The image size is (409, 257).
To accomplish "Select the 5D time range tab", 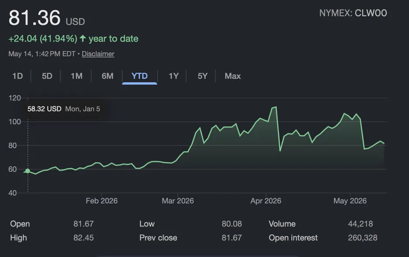I will click(47, 76).
